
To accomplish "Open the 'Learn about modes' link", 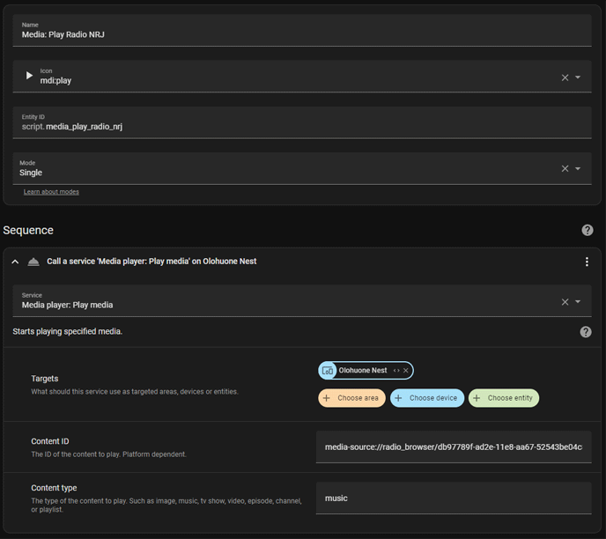I will click(51, 192).
